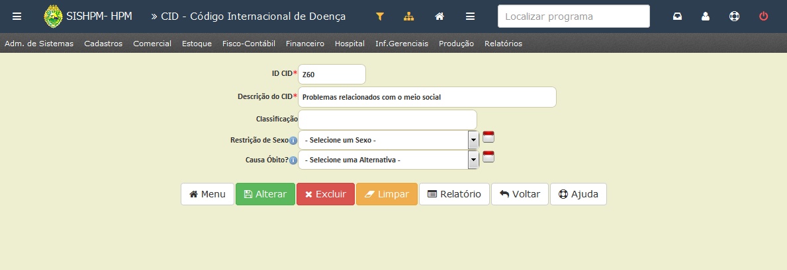787x270 pixels.
Task: Click the Ajuda button
Action: click(x=579, y=194)
